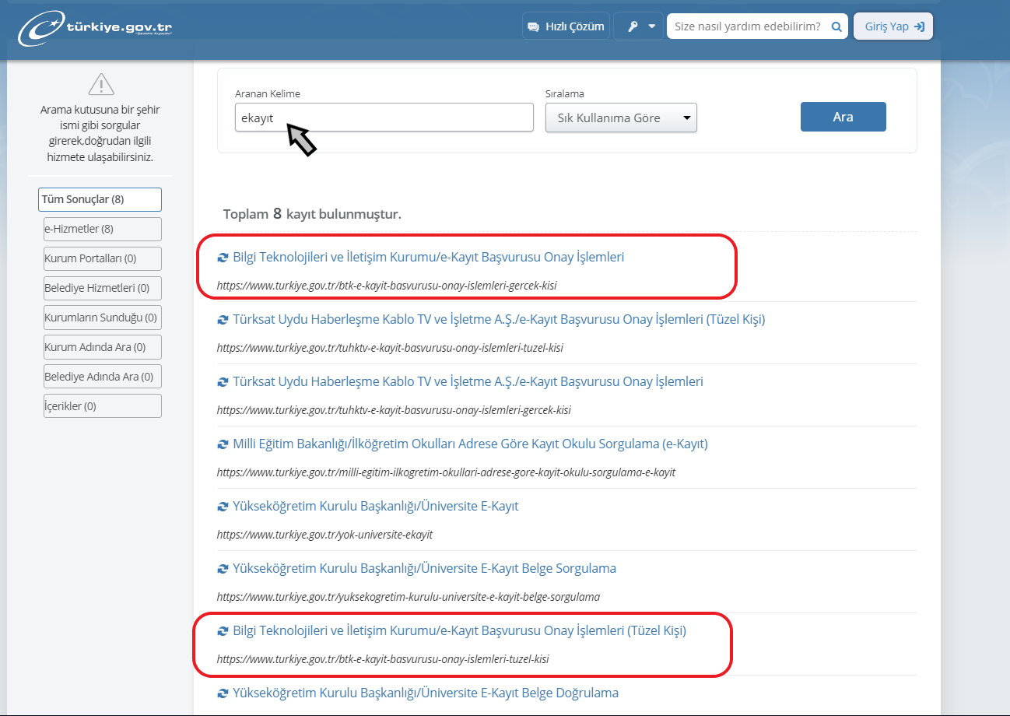1010x716 pixels.
Task: Open Türksat 'e-Kayıt Başvurusu Onay İşlemleri' link without Tüzel Kişi
Action: click(x=468, y=381)
